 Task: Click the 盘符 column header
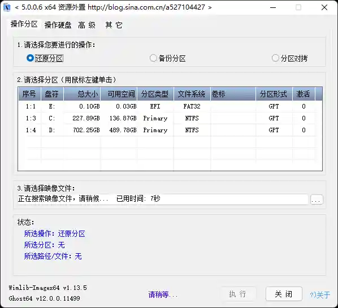(x=52, y=94)
